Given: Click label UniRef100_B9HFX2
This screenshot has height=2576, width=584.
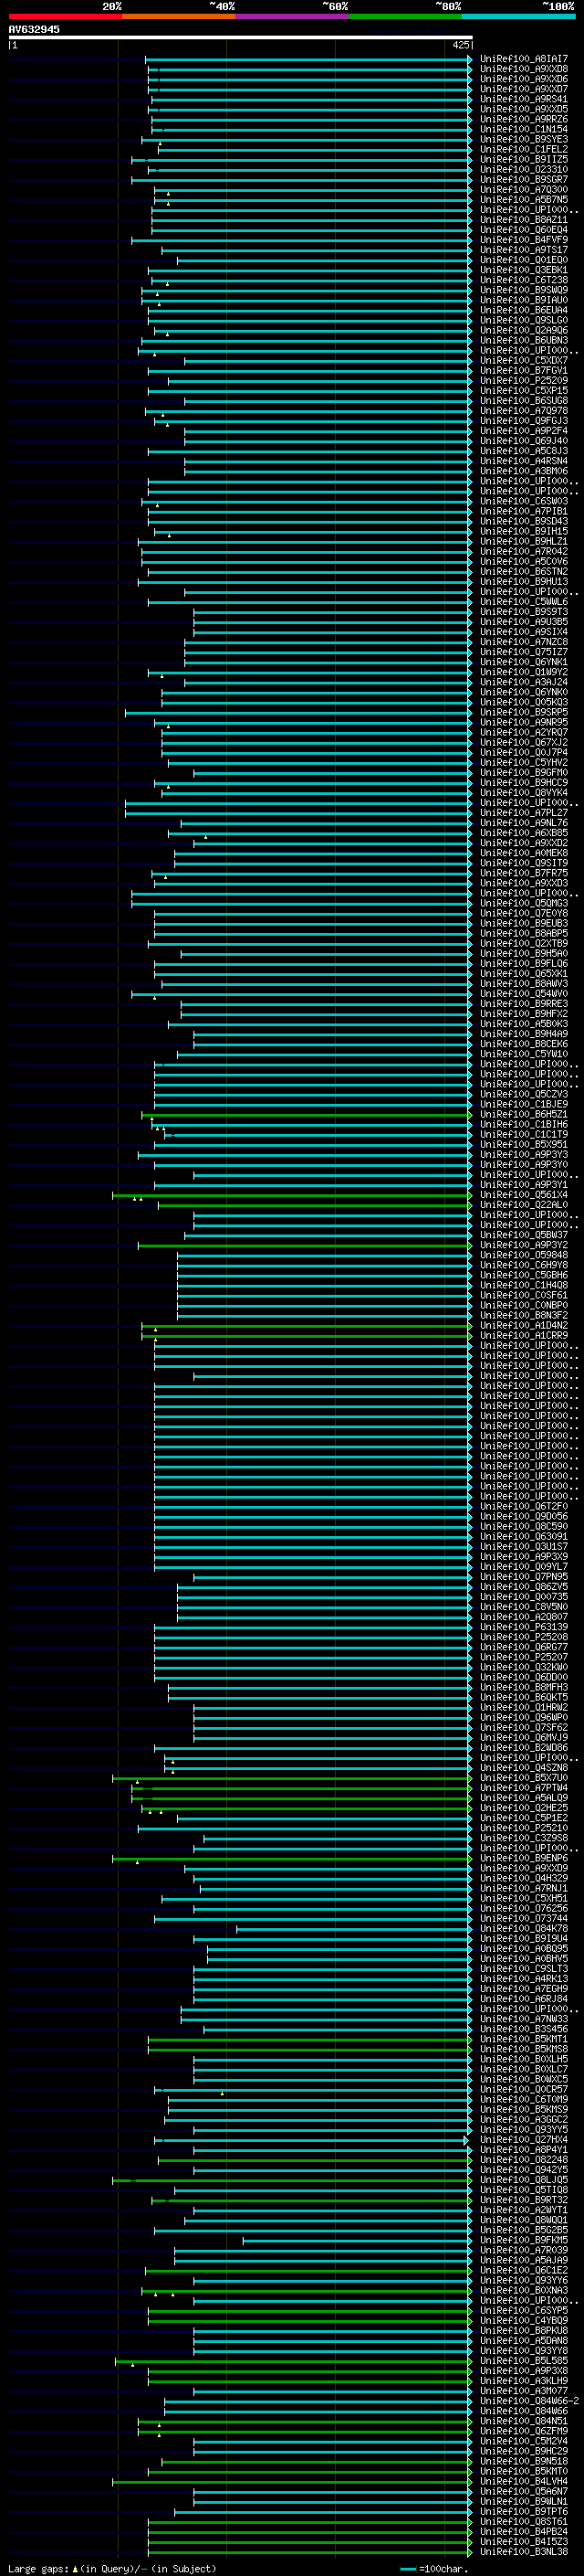Looking at the screenshot, I should pyautogui.click(x=524, y=1014).
